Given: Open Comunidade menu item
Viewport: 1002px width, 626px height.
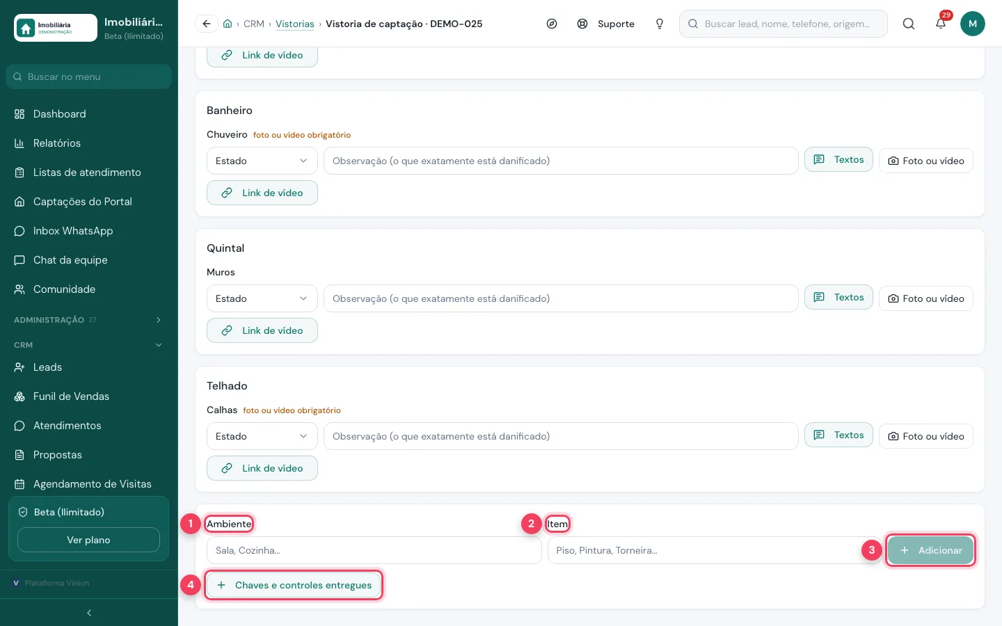Looking at the screenshot, I should 88,289.
